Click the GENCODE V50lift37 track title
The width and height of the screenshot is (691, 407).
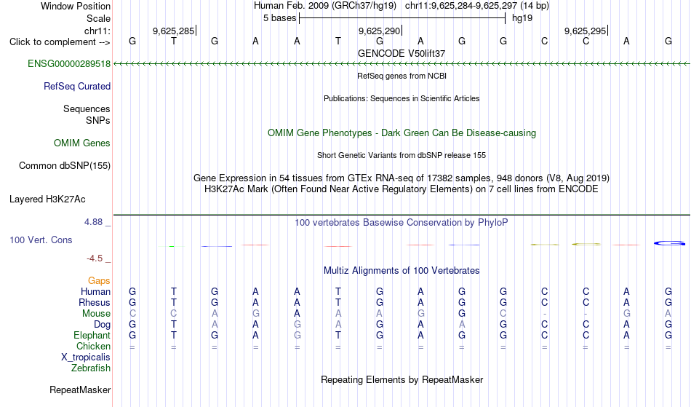pyautogui.click(x=402, y=53)
